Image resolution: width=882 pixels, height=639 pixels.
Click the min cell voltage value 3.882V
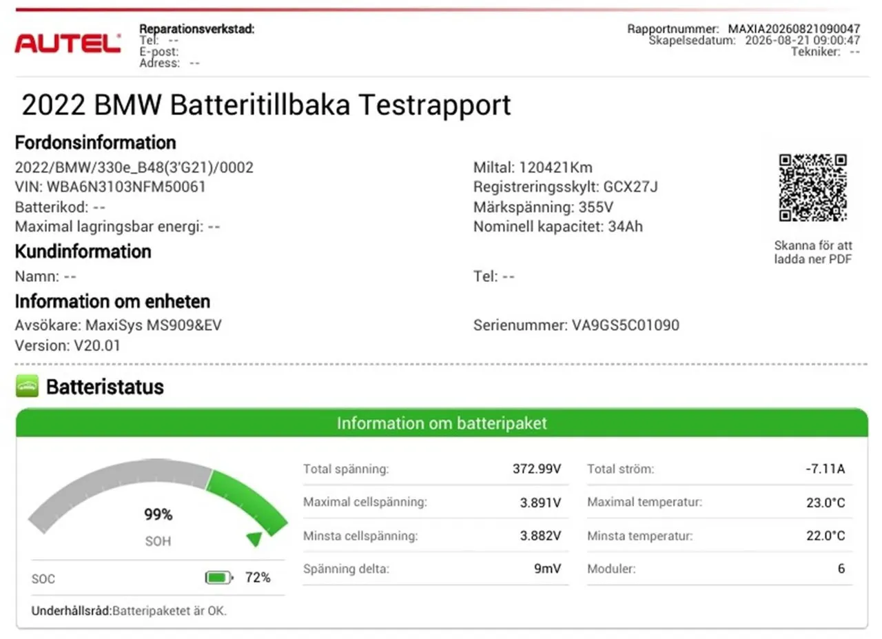541,536
